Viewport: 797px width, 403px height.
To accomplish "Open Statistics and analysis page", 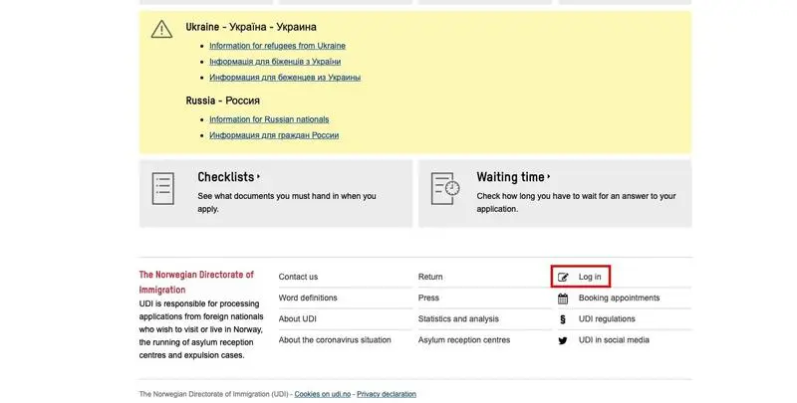I will coord(458,318).
